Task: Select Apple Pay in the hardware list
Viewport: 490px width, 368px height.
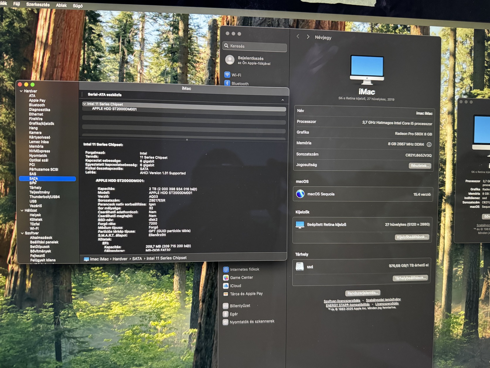Action: [x=37, y=100]
